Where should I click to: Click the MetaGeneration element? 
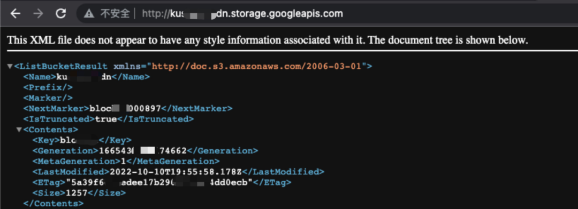[126, 161]
